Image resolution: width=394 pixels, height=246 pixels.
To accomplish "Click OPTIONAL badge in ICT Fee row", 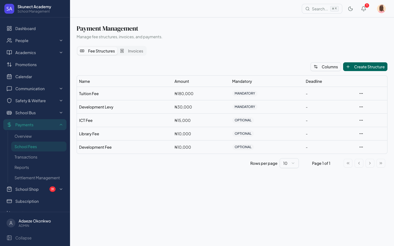I will click(x=243, y=120).
